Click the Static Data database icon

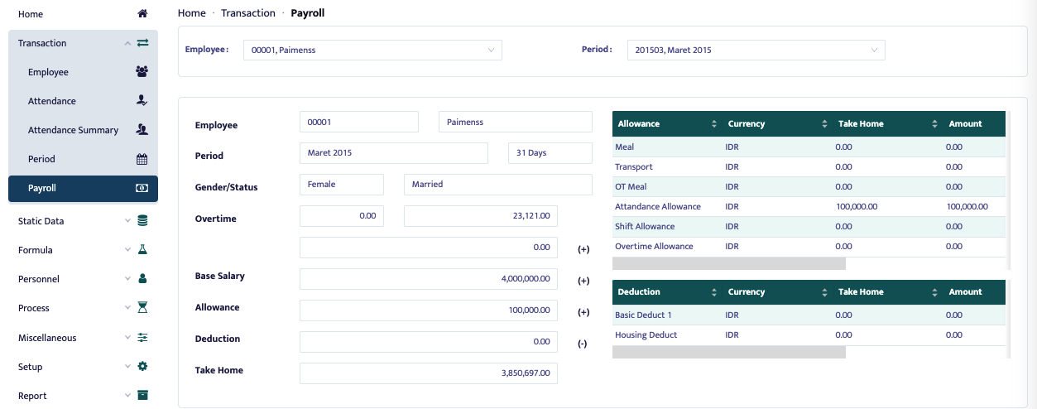[142, 221]
